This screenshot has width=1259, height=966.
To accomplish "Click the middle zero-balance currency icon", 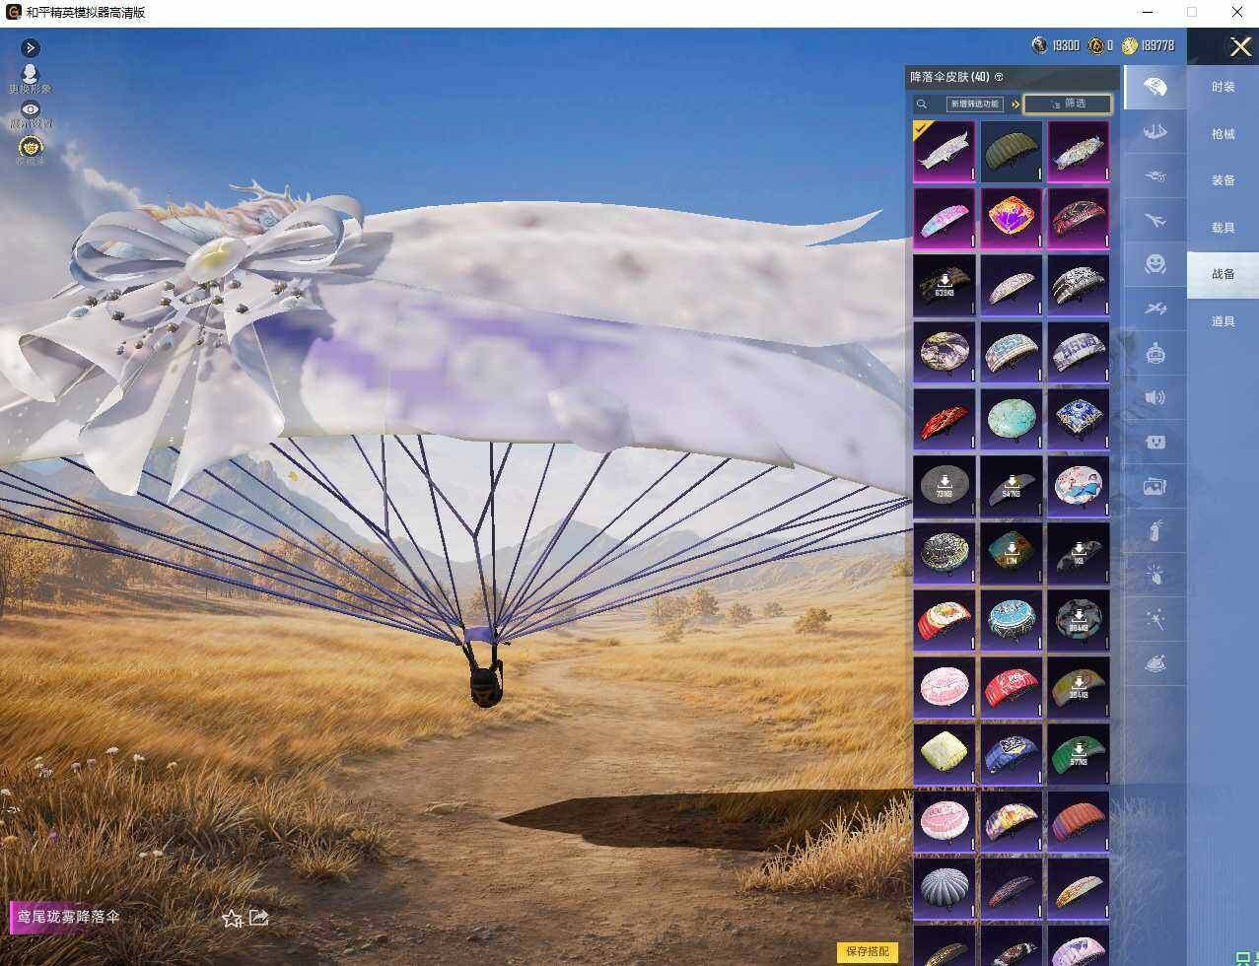I will coord(1095,45).
